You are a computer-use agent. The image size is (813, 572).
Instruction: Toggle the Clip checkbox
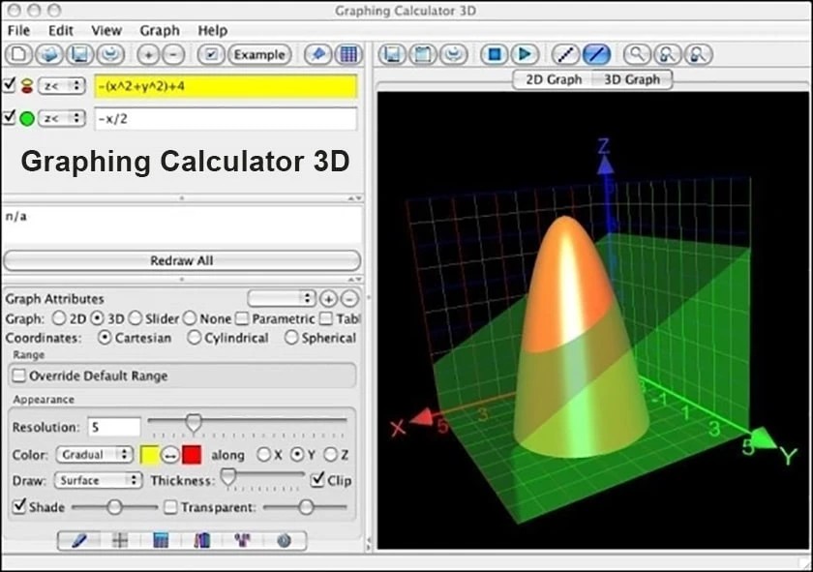[317, 479]
